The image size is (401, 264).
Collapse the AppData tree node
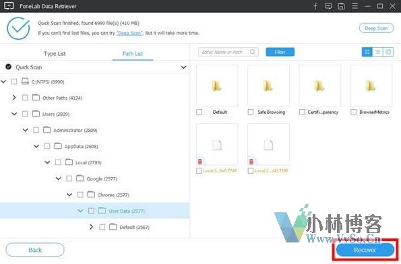[x=36, y=146]
